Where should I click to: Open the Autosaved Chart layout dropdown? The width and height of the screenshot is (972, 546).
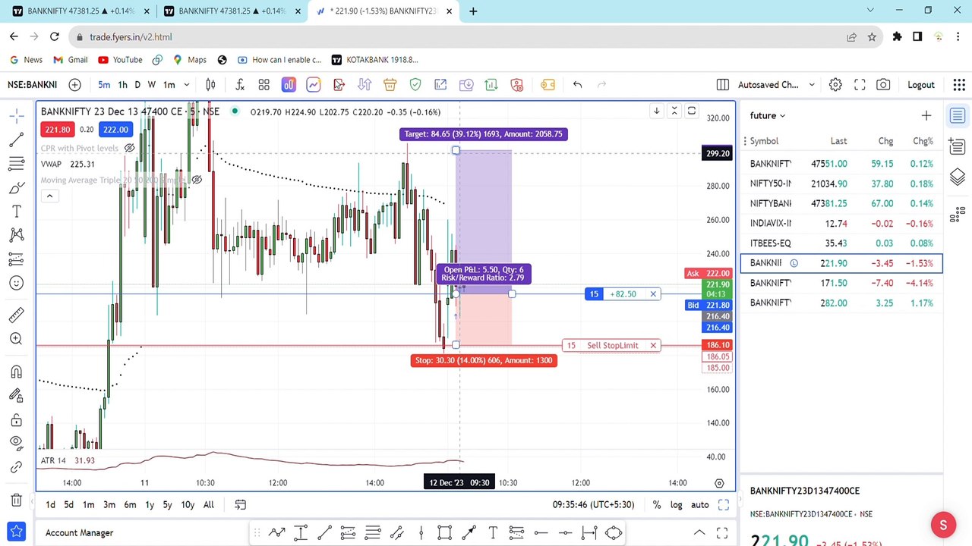click(x=776, y=85)
